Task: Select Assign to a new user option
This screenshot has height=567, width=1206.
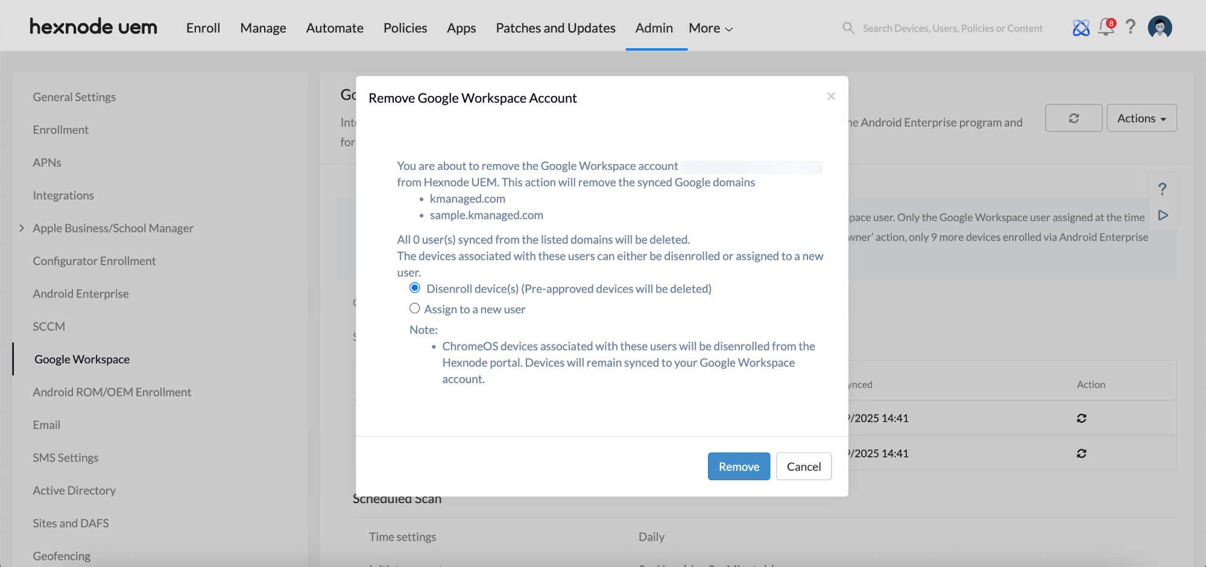Action: 415,309
